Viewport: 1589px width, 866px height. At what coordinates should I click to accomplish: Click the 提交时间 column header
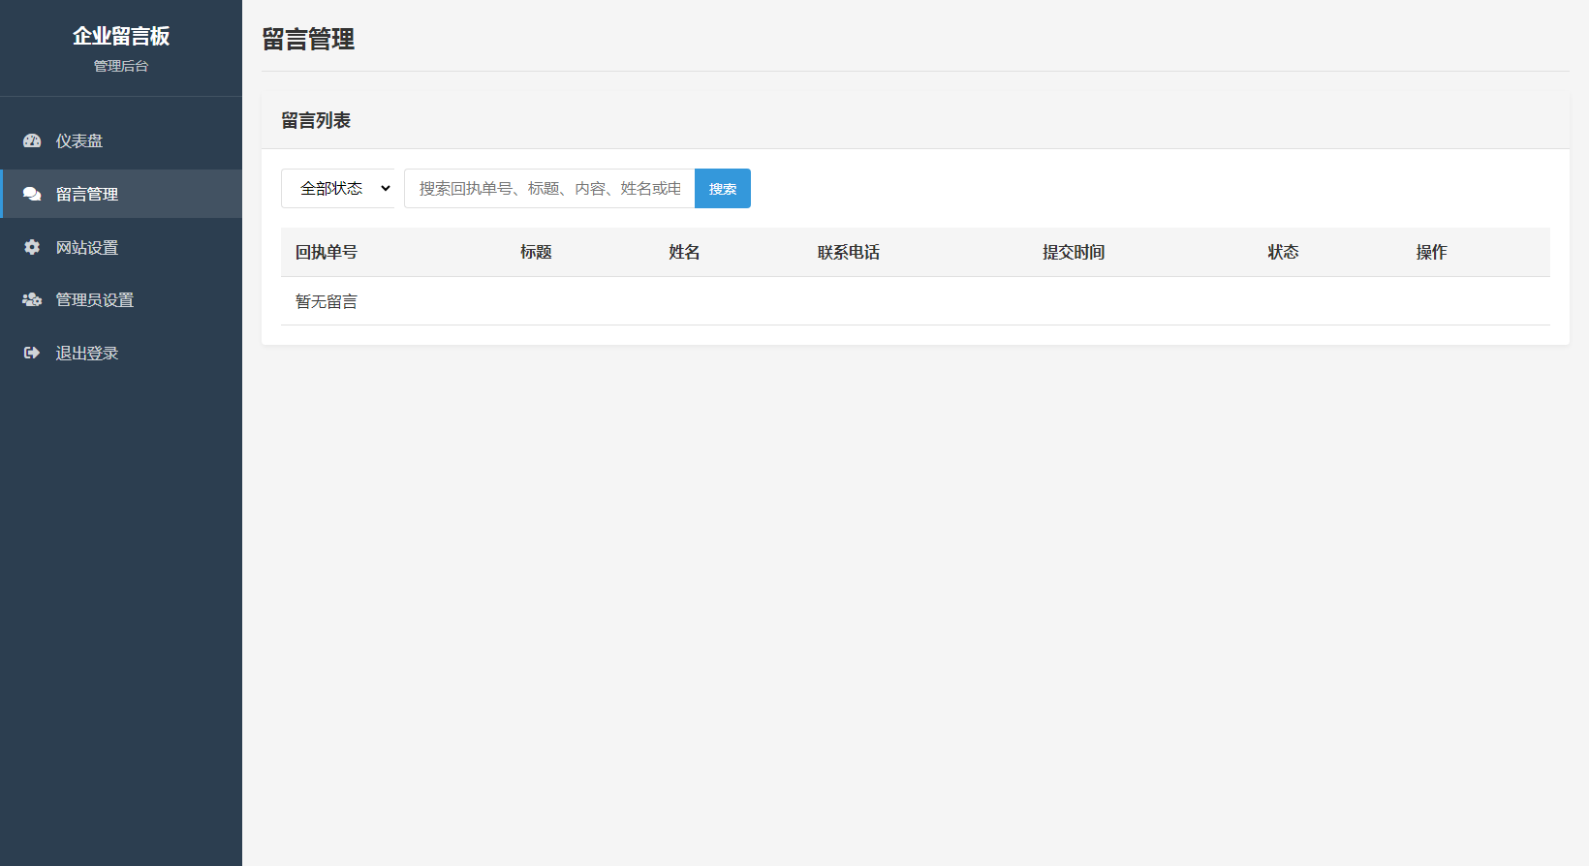pyautogui.click(x=1074, y=252)
